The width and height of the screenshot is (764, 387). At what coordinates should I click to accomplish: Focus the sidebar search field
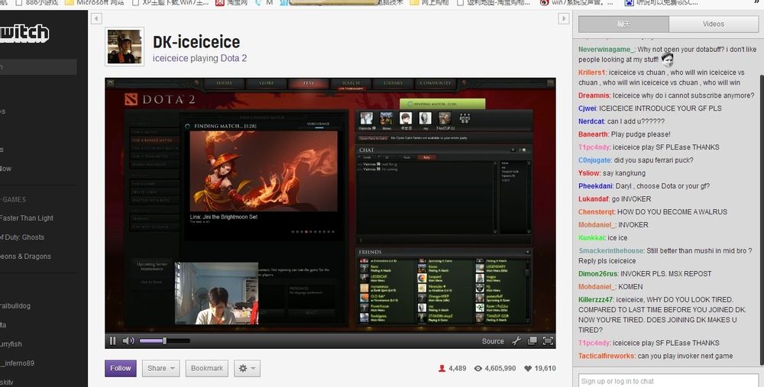point(38,67)
